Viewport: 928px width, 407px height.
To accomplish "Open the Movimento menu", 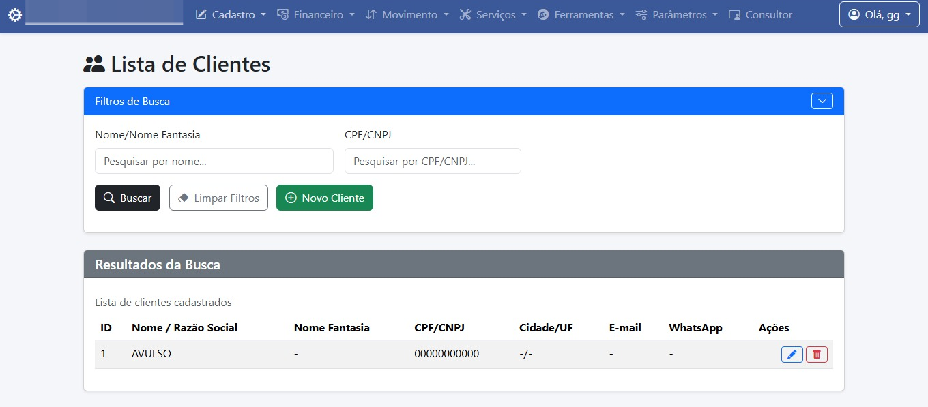I will [x=407, y=14].
